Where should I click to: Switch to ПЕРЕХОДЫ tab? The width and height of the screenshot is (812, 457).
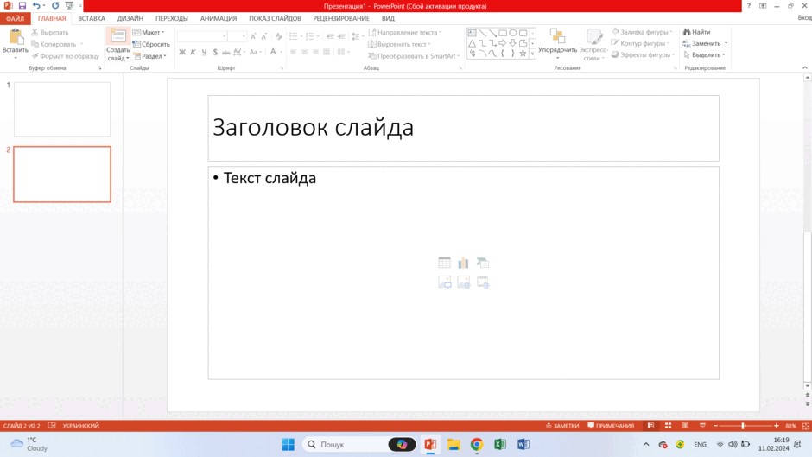[x=172, y=18]
